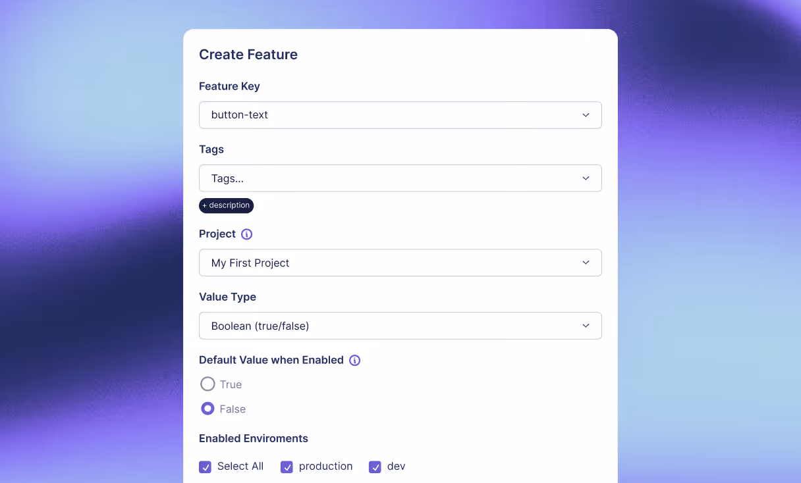Expand the Tags selector
Image resolution: width=801 pixels, height=483 pixels.
[x=400, y=178]
